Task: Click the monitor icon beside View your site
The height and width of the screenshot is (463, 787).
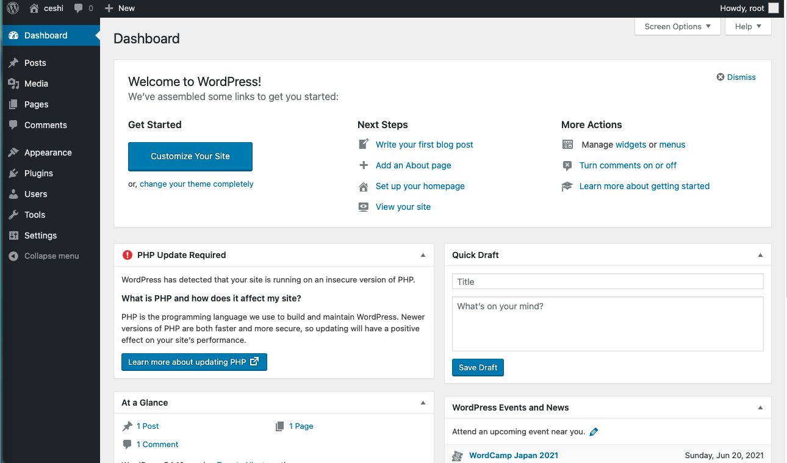Action: click(364, 207)
